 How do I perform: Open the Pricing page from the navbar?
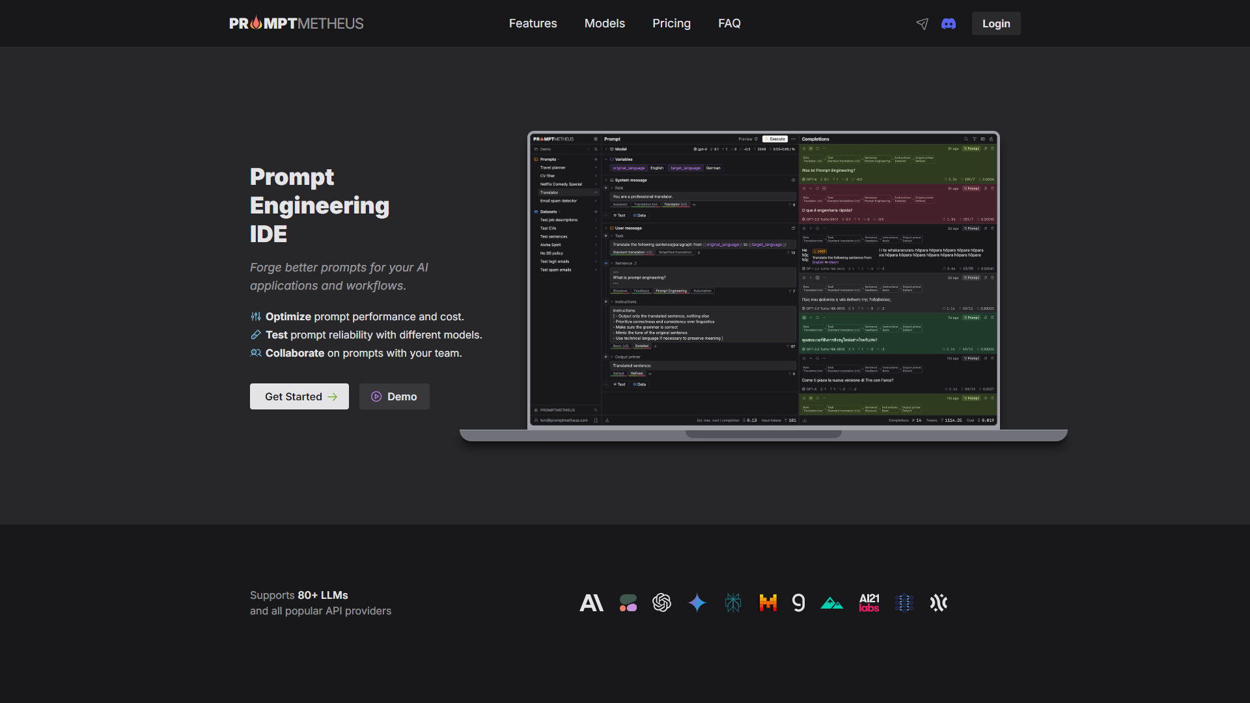tap(671, 23)
